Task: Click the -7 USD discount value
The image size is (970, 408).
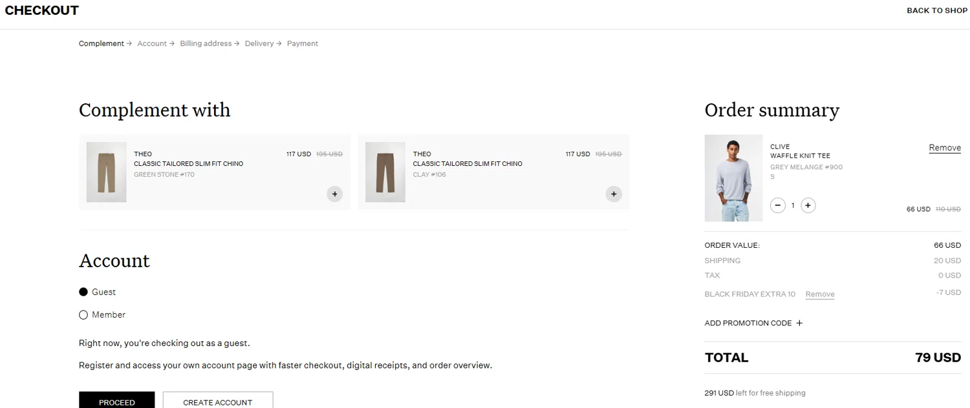Action: [949, 292]
